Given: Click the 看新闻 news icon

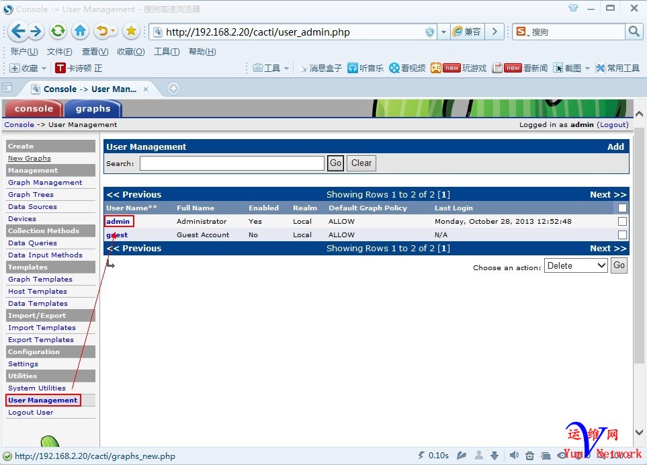Looking at the screenshot, I should [497, 68].
